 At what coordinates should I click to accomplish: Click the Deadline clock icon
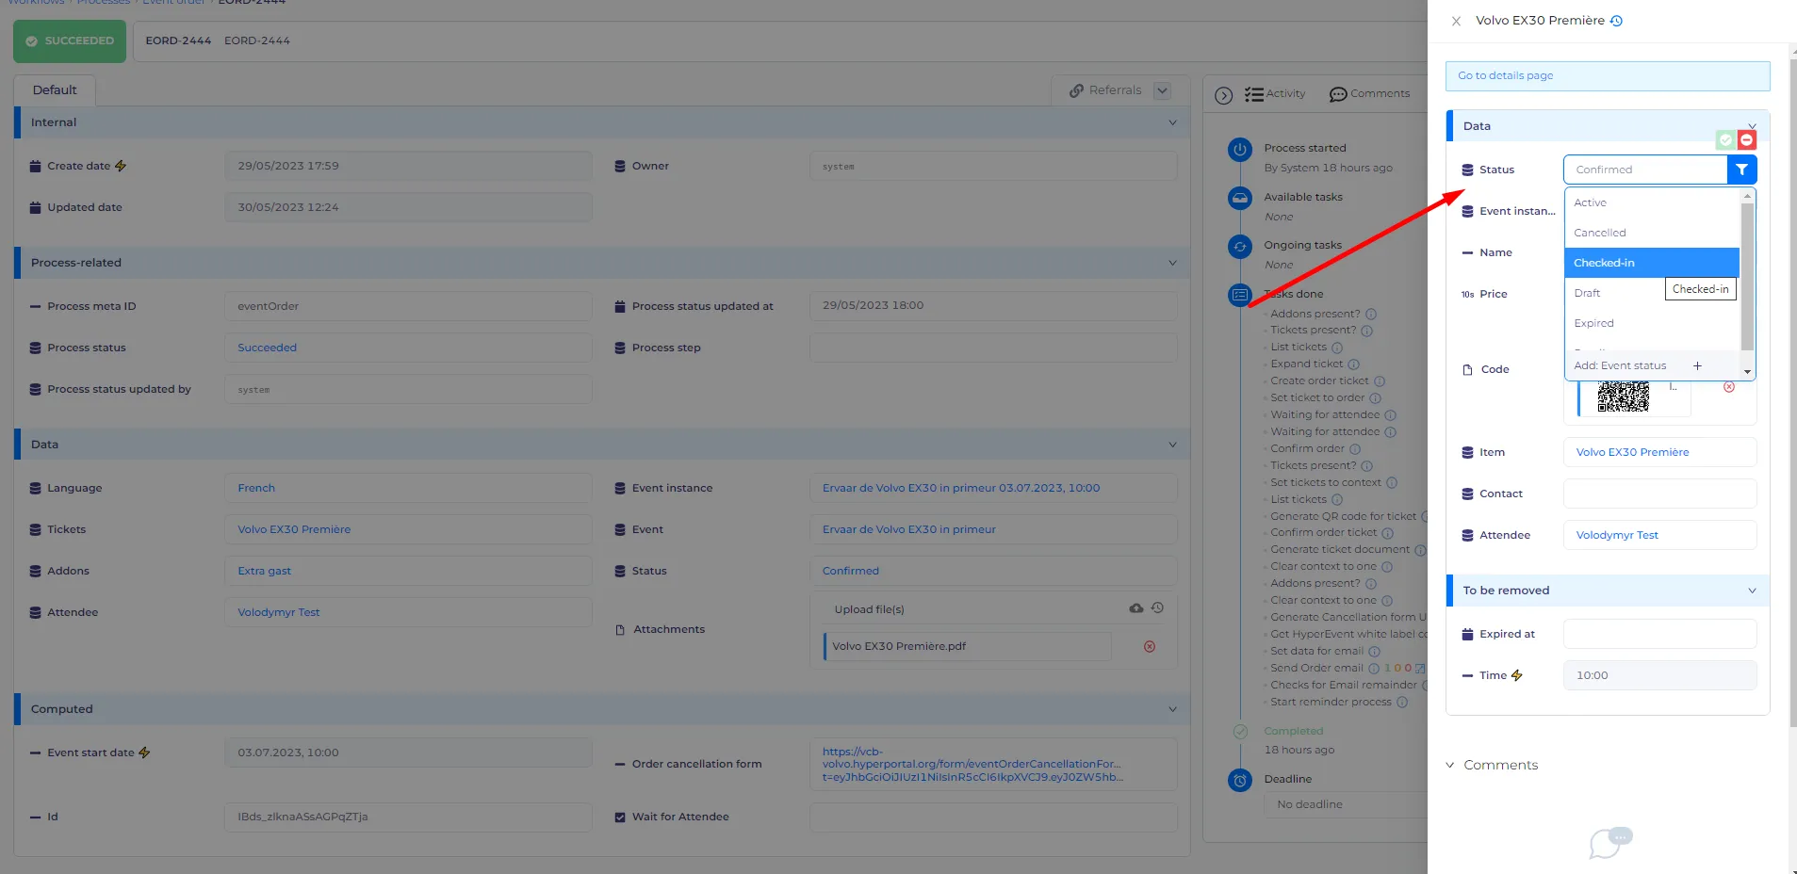[1240, 780]
